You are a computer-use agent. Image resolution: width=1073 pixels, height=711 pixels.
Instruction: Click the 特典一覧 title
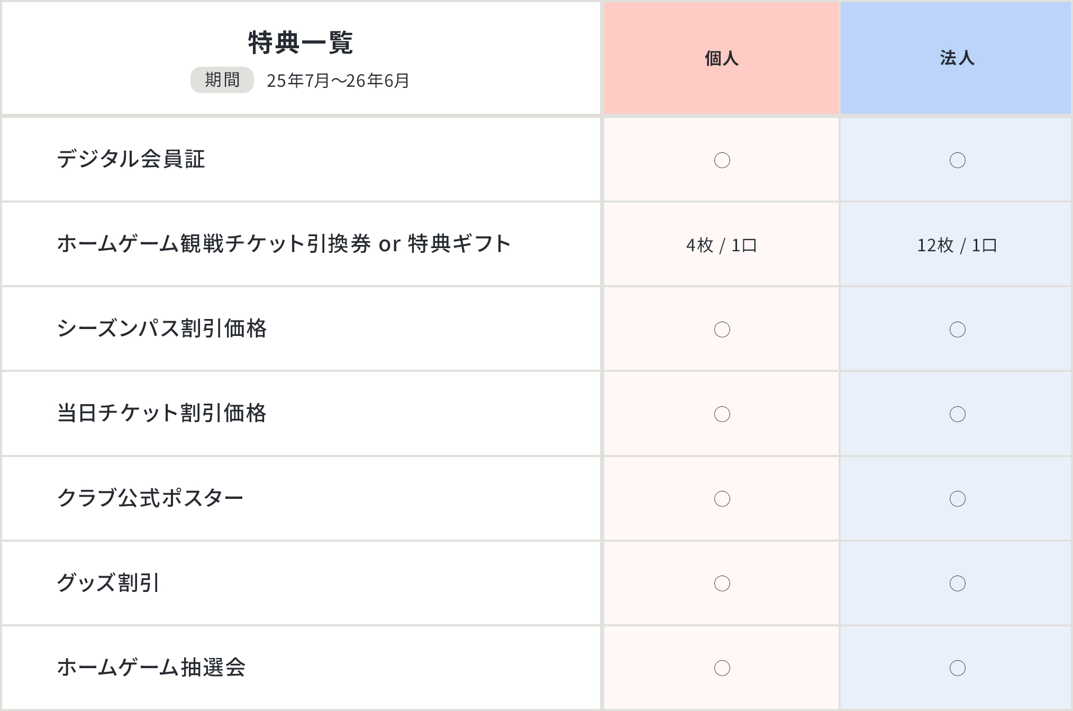click(x=301, y=43)
